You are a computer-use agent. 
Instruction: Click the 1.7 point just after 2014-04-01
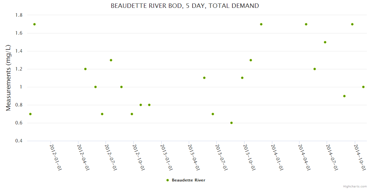pos(306,24)
